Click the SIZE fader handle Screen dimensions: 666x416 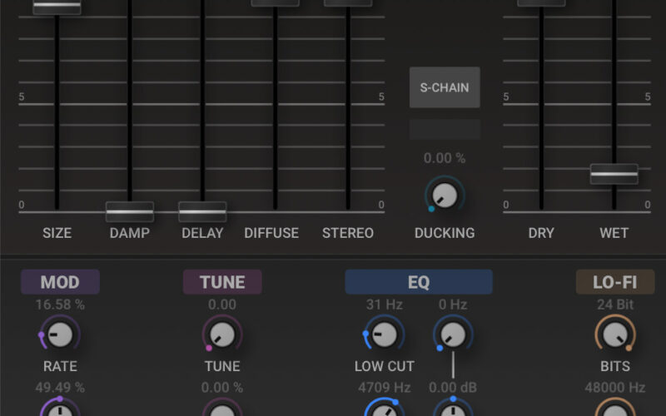point(57,6)
